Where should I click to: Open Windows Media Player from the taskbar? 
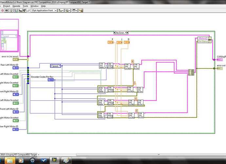click(21, 160)
